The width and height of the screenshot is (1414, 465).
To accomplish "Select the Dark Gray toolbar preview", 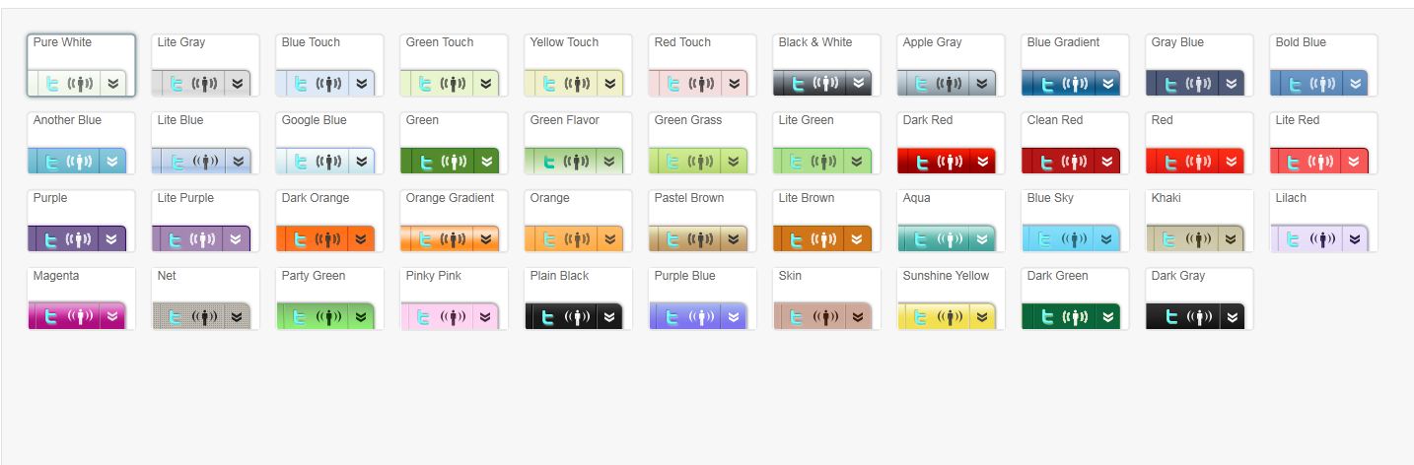I will [x=1195, y=316].
